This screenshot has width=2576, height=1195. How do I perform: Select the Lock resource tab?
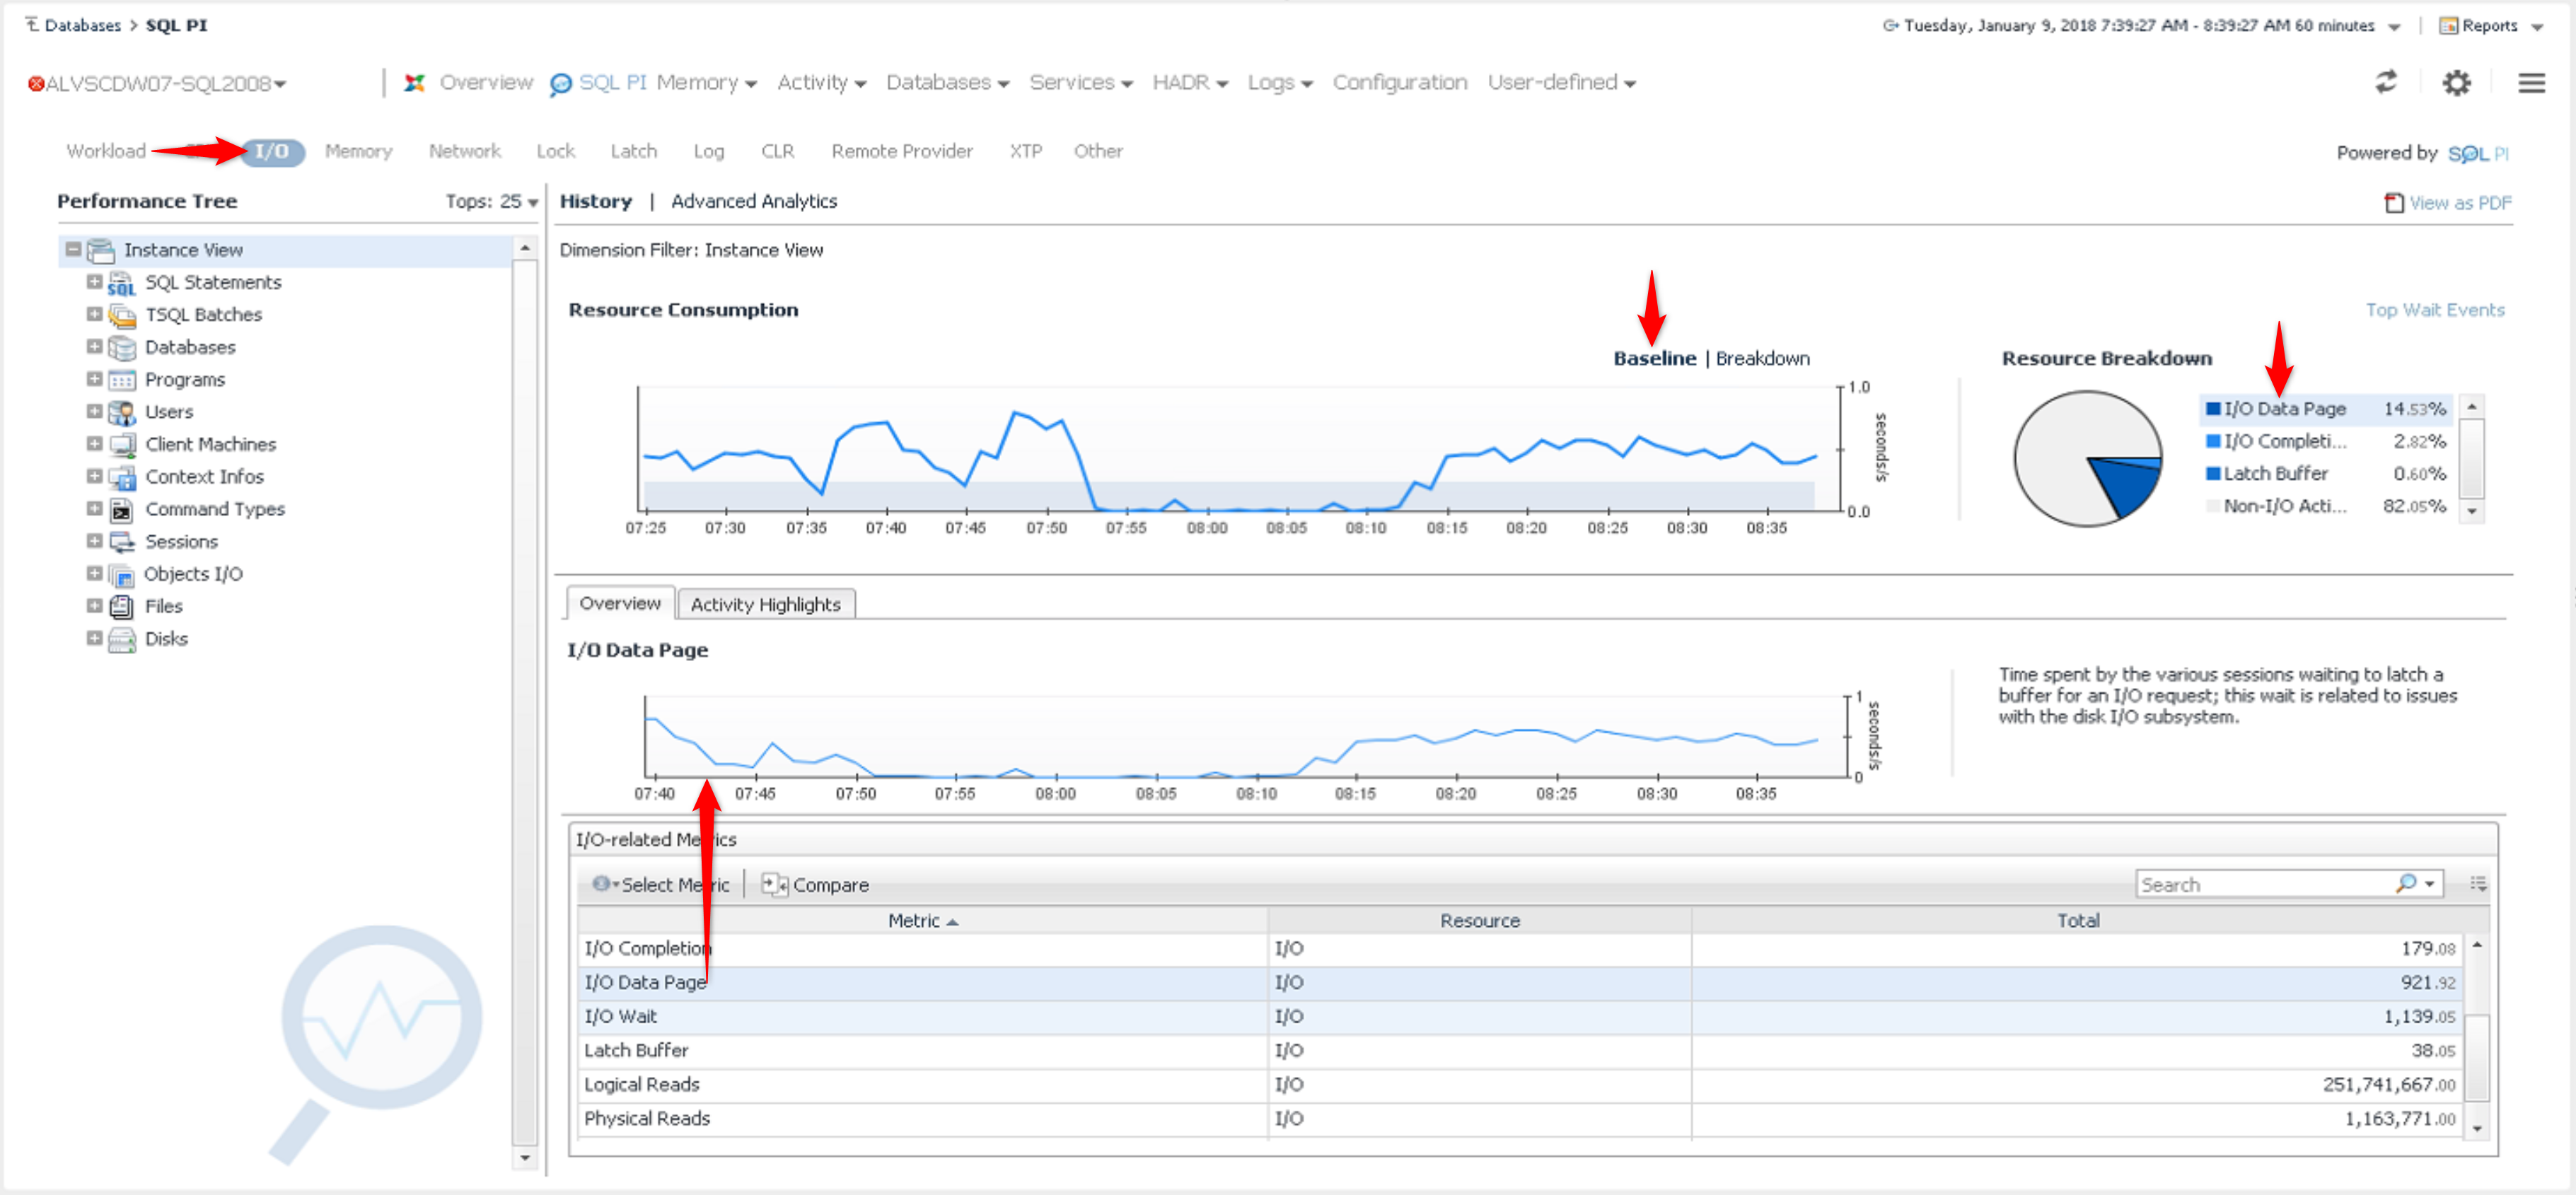pos(555,151)
